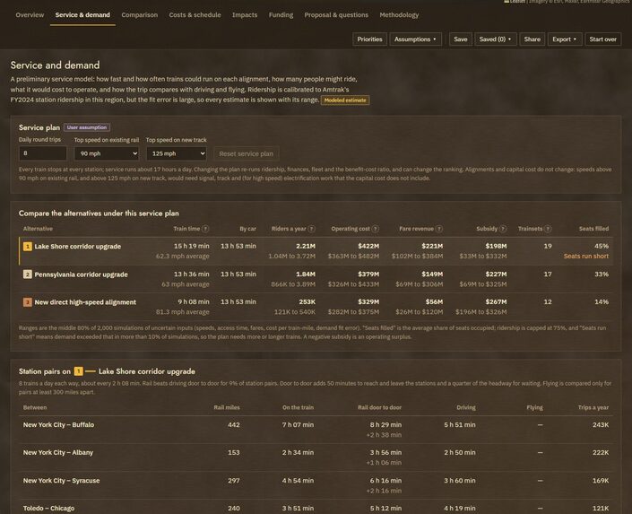This screenshot has width=632, height=514.
Task: Click the yellow 1 badge in Station pairs heading
Action: (x=79, y=371)
